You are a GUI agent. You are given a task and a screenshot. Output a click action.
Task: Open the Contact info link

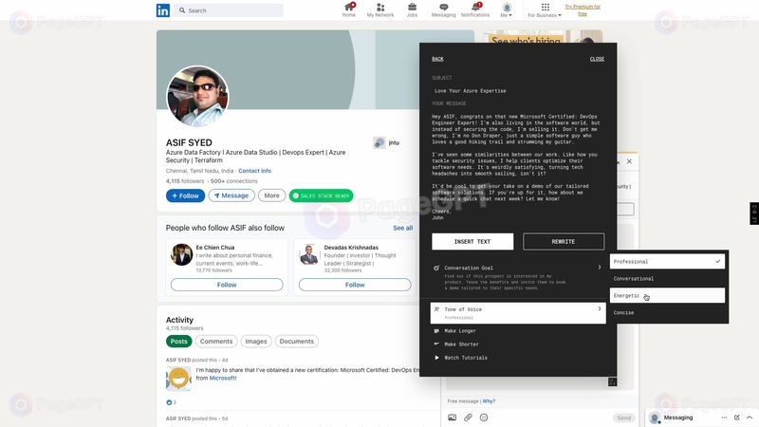[x=254, y=171]
